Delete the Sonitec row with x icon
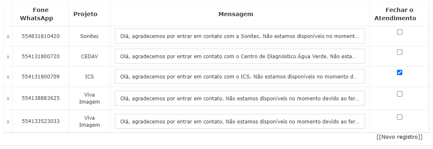Screen dimensions: 433x149 pos(8,37)
